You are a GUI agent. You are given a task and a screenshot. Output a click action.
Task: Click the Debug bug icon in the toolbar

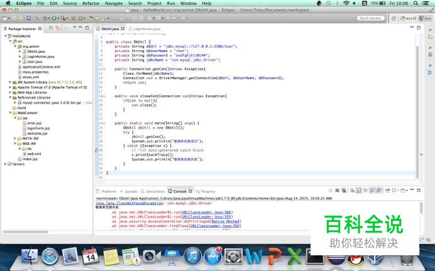[x=45, y=18]
